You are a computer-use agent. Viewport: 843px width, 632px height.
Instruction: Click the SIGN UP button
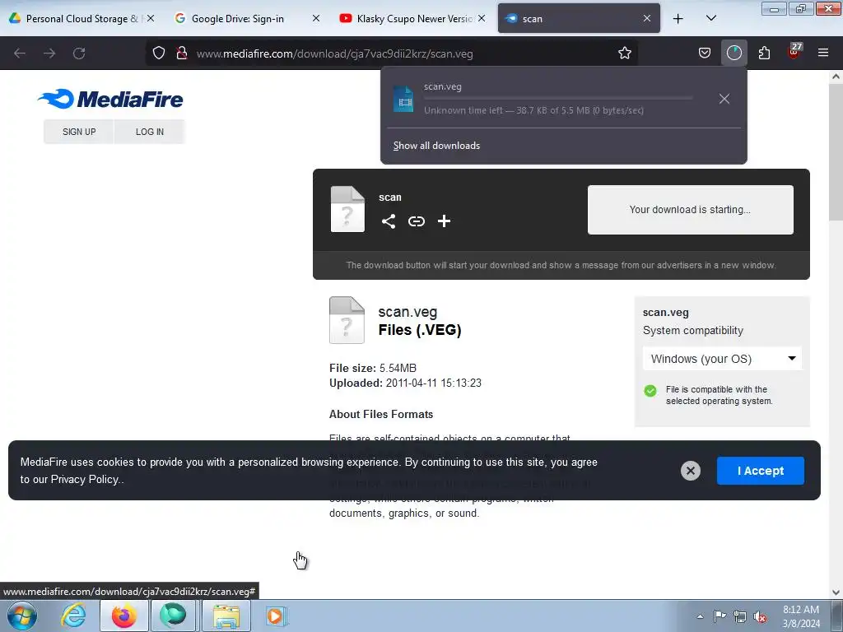(79, 132)
